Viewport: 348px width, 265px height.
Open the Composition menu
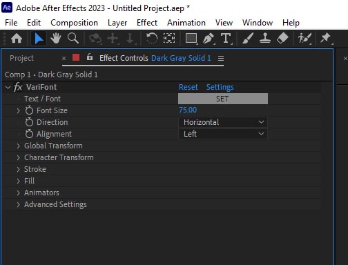tap(74, 23)
